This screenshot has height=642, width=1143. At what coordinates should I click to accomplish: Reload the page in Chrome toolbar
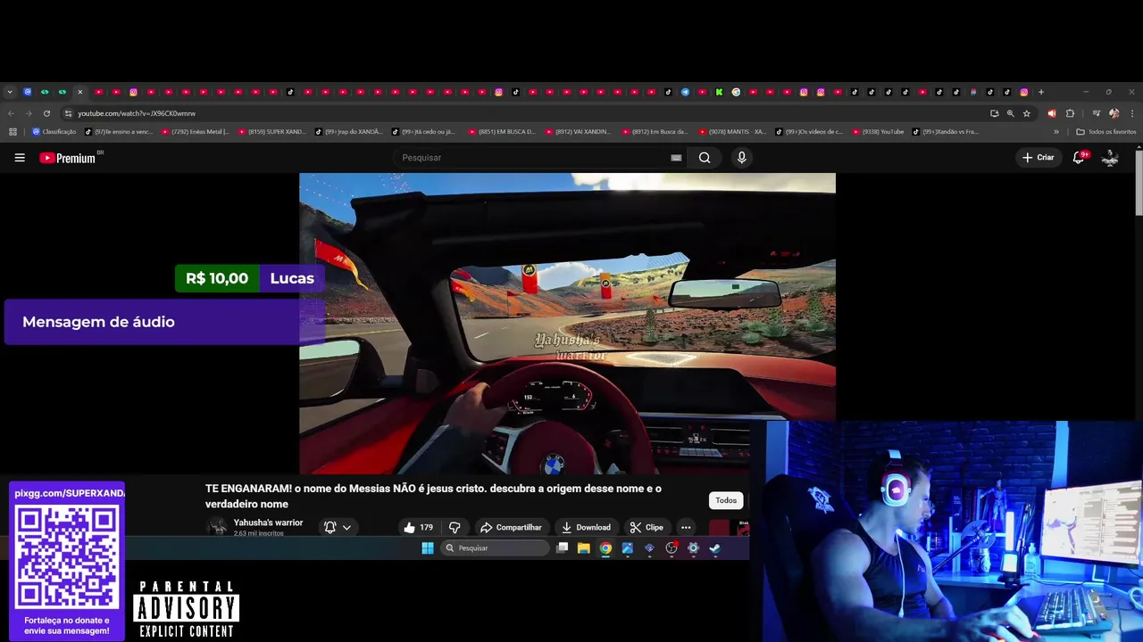(46, 113)
